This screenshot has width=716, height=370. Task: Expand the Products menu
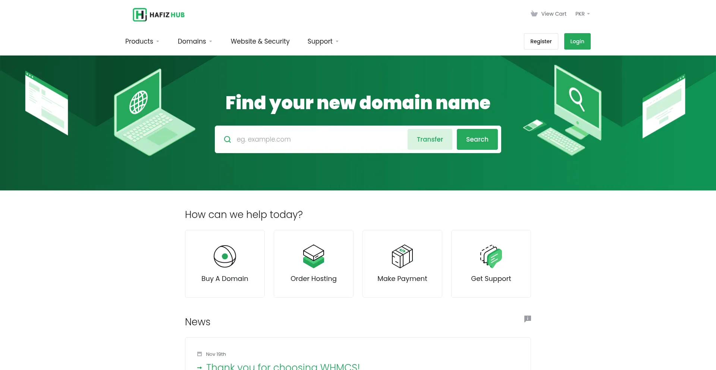pos(142,41)
